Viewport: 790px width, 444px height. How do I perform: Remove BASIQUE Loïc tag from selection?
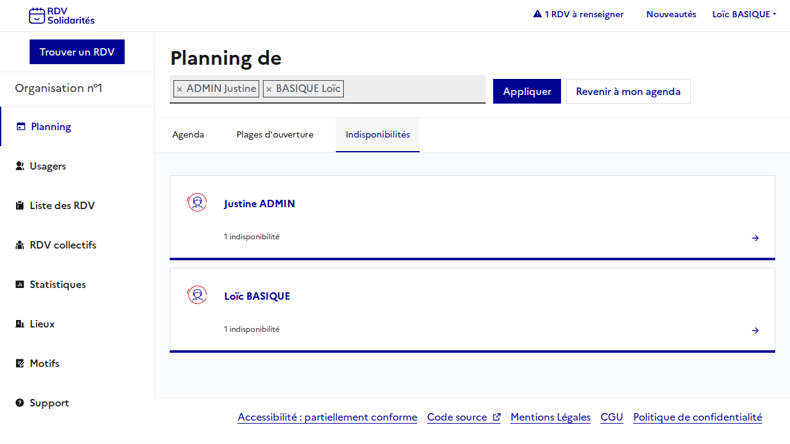[x=269, y=89]
